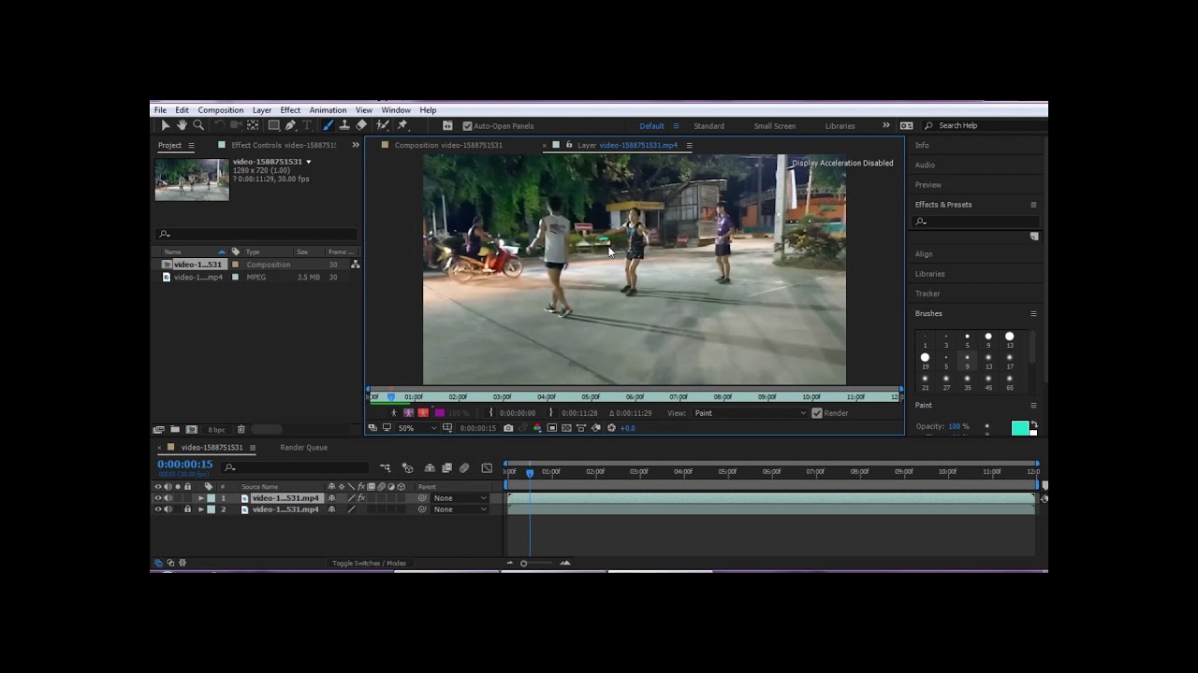Open the composition flowchart icon in timeline
Viewport: 1198px width, 673px height.
pyautogui.click(x=385, y=468)
